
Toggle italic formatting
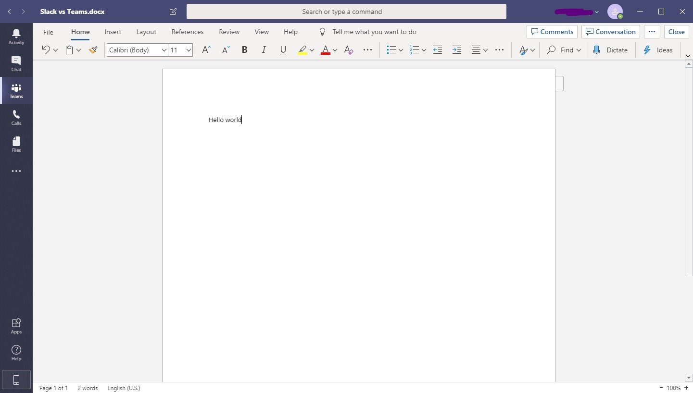tap(264, 49)
